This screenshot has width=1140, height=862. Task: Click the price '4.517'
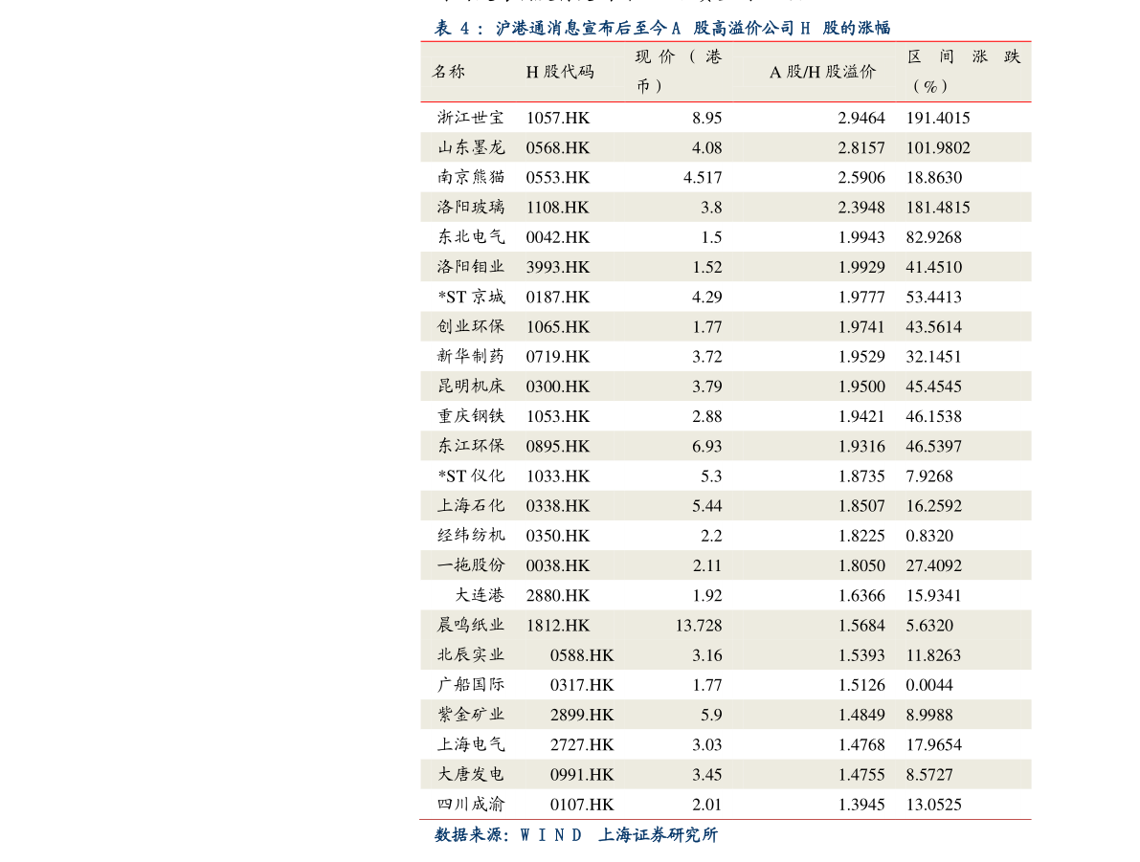(703, 177)
